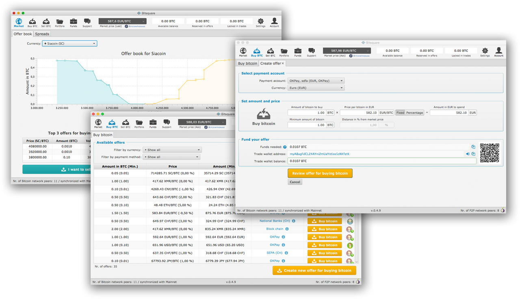Open Sell BTC in Create offer window
This screenshot has width=520, height=299.
pyautogui.click(x=271, y=52)
